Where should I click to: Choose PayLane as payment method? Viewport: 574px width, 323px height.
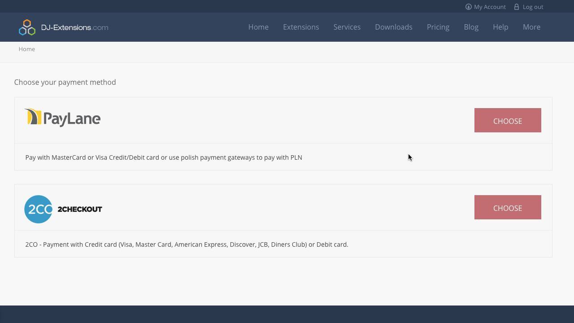click(x=508, y=120)
